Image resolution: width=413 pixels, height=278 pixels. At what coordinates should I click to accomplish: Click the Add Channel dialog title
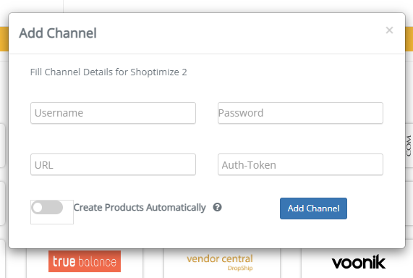point(58,33)
